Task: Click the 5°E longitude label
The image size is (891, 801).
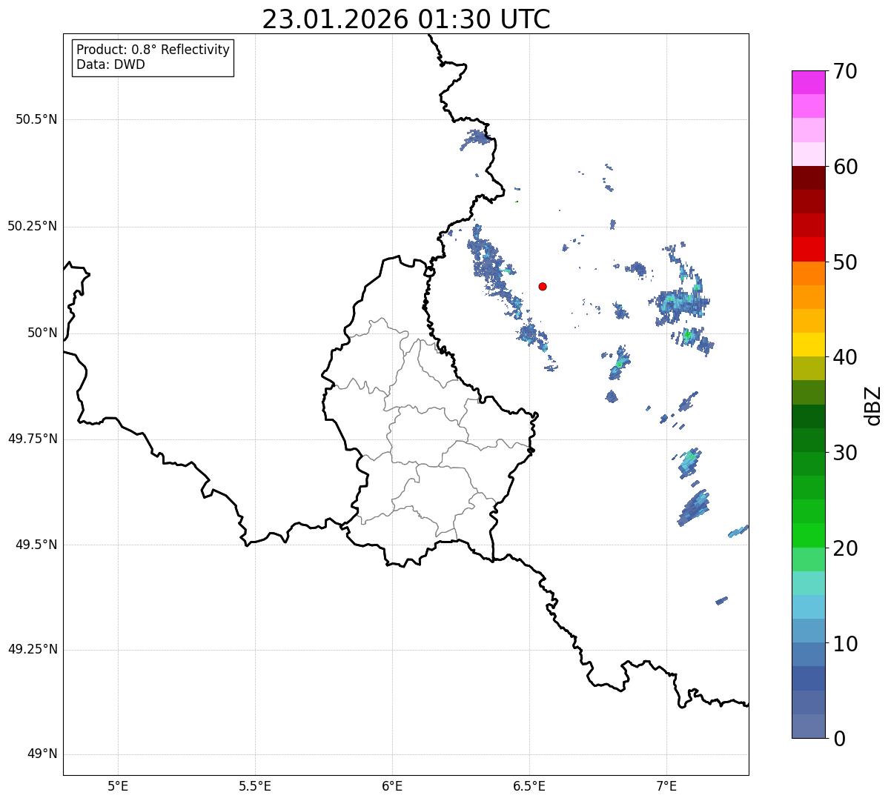Action: point(118,786)
